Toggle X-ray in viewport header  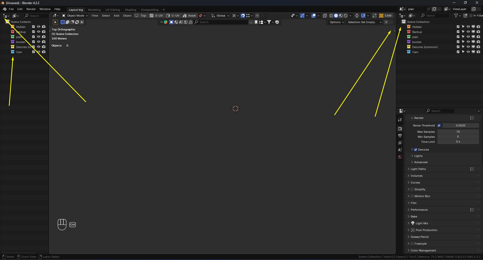(325, 16)
